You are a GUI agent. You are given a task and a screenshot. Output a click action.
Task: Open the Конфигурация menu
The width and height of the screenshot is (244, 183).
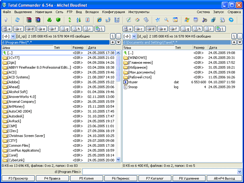click(113, 12)
